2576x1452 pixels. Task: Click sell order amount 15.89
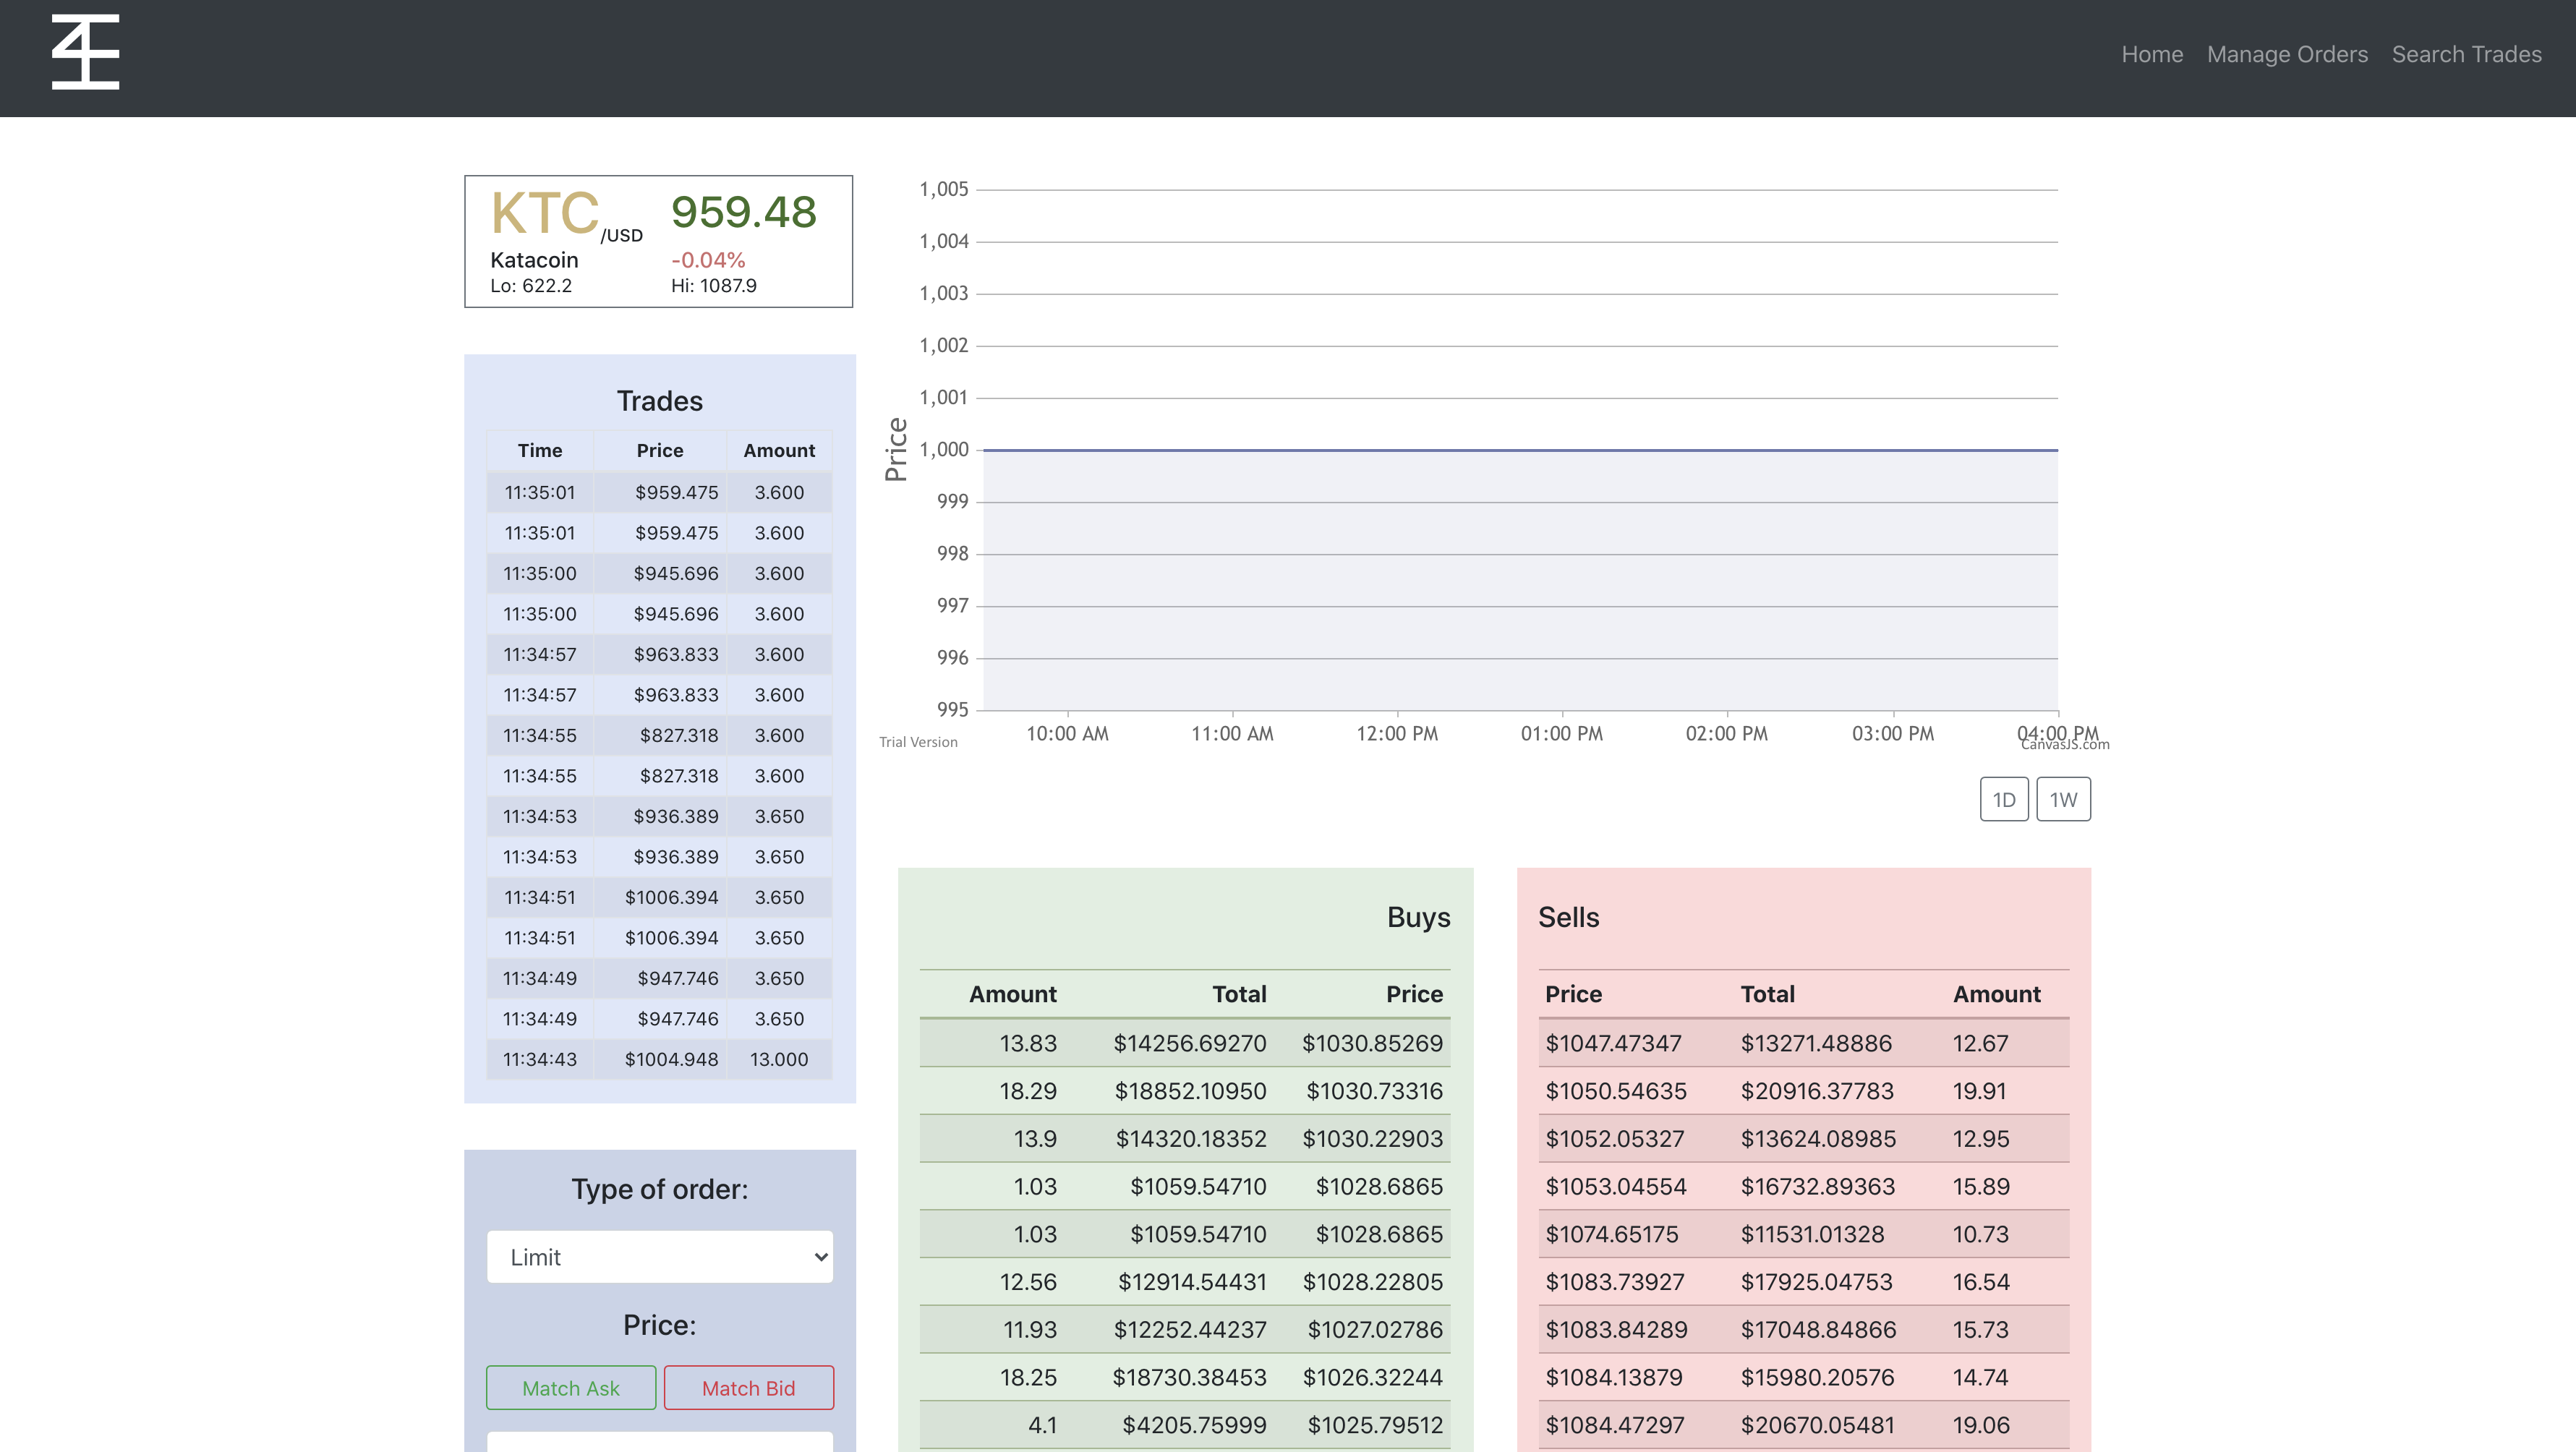pos(1981,1187)
